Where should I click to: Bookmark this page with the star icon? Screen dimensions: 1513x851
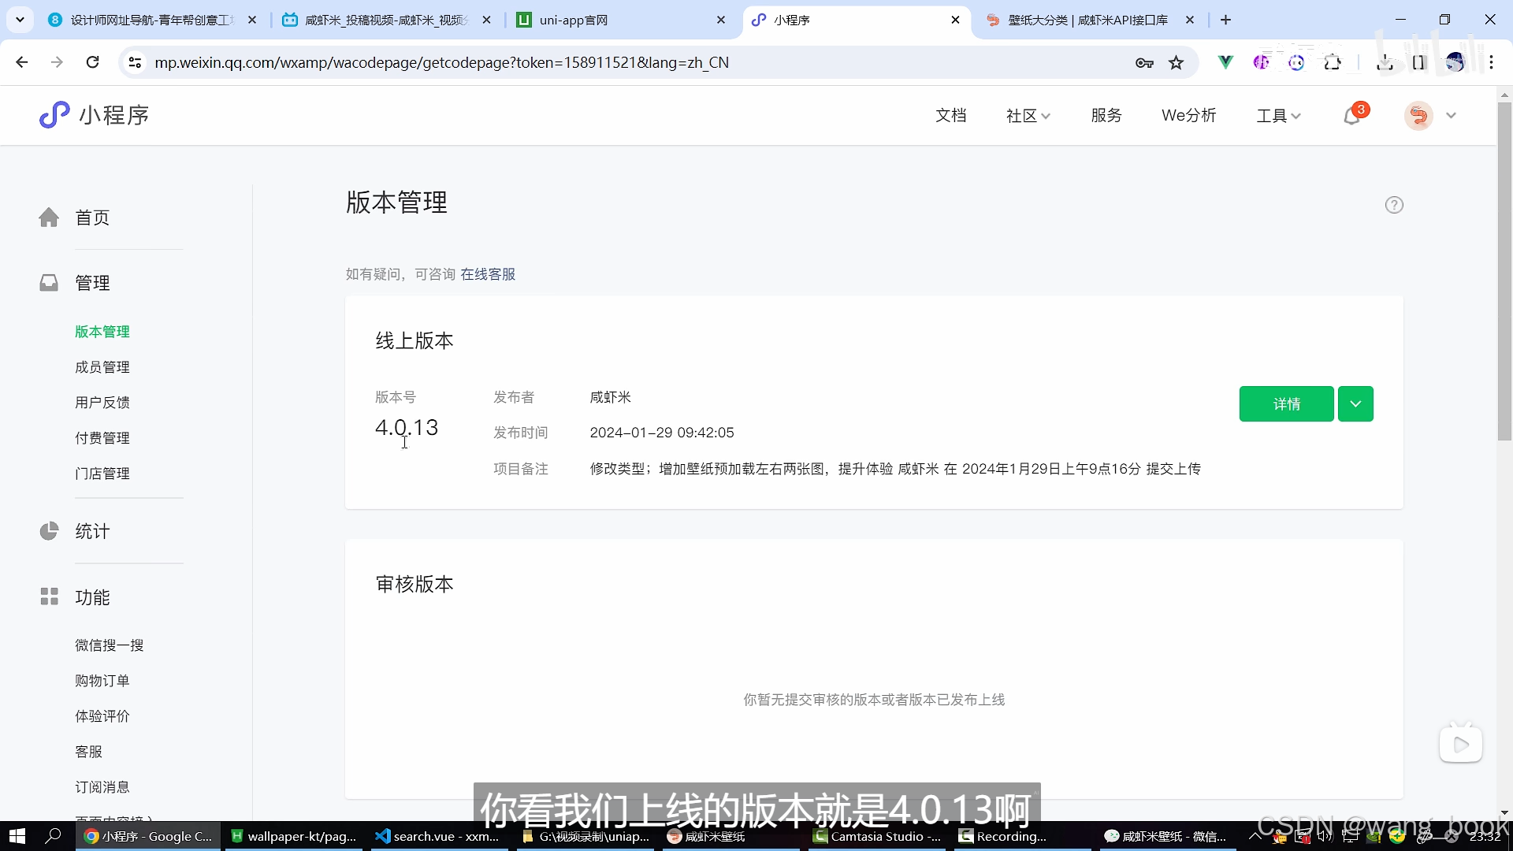[1176, 62]
